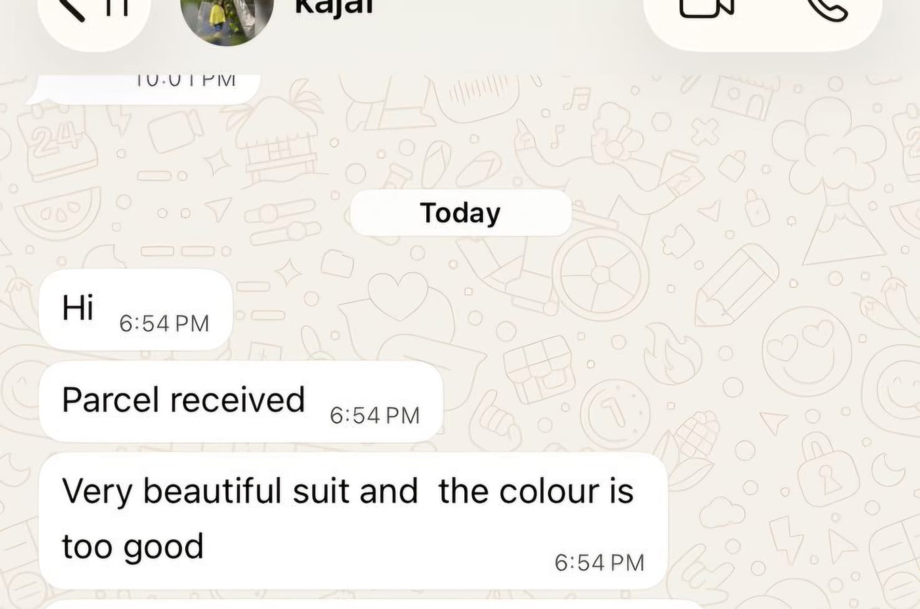This screenshot has width=920, height=609.
Task: Tap partially visible bubble at bottom edge
Action: point(373,604)
